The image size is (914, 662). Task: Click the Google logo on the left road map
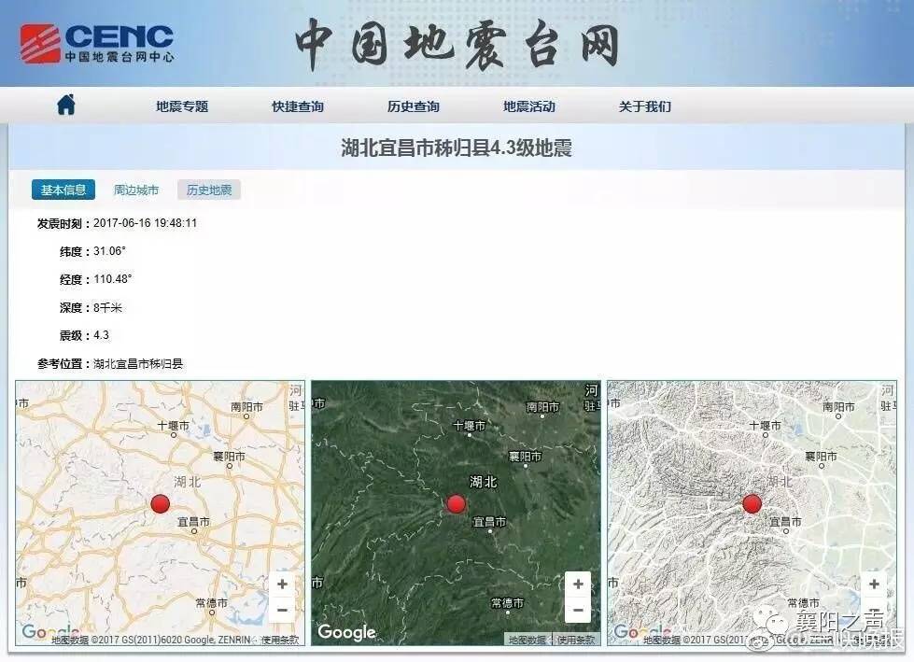point(51,632)
